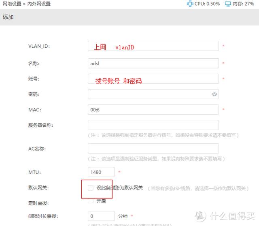Screen dimensions: 259x226
Task: Enable 设此条线路为默认网关 checkbox
Action: click(91, 188)
